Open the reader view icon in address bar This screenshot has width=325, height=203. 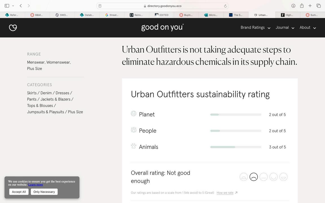click(100, 6)
